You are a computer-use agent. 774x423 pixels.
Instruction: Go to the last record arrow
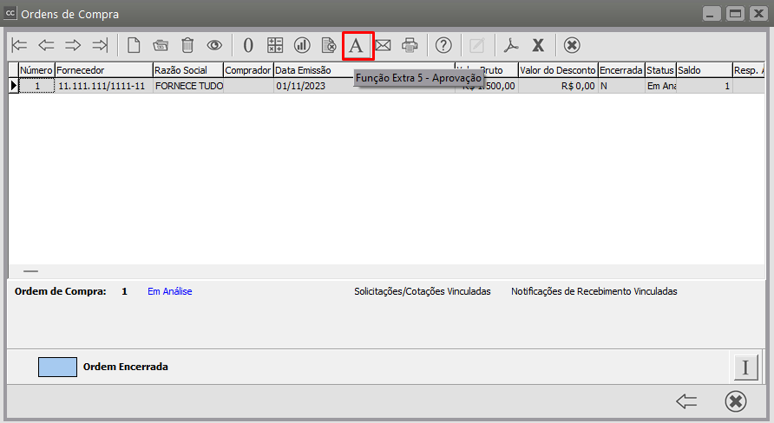tap(100, 45)
